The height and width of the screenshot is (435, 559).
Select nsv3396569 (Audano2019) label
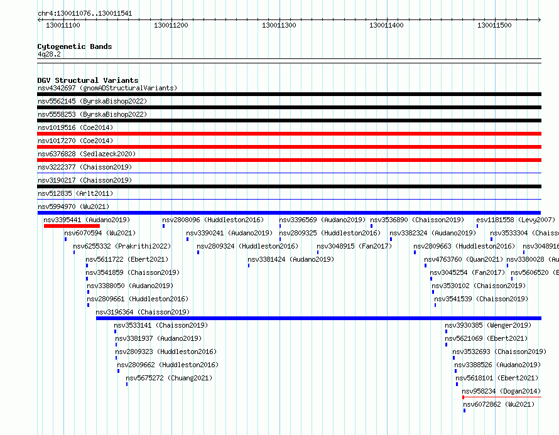pos(322,220)
